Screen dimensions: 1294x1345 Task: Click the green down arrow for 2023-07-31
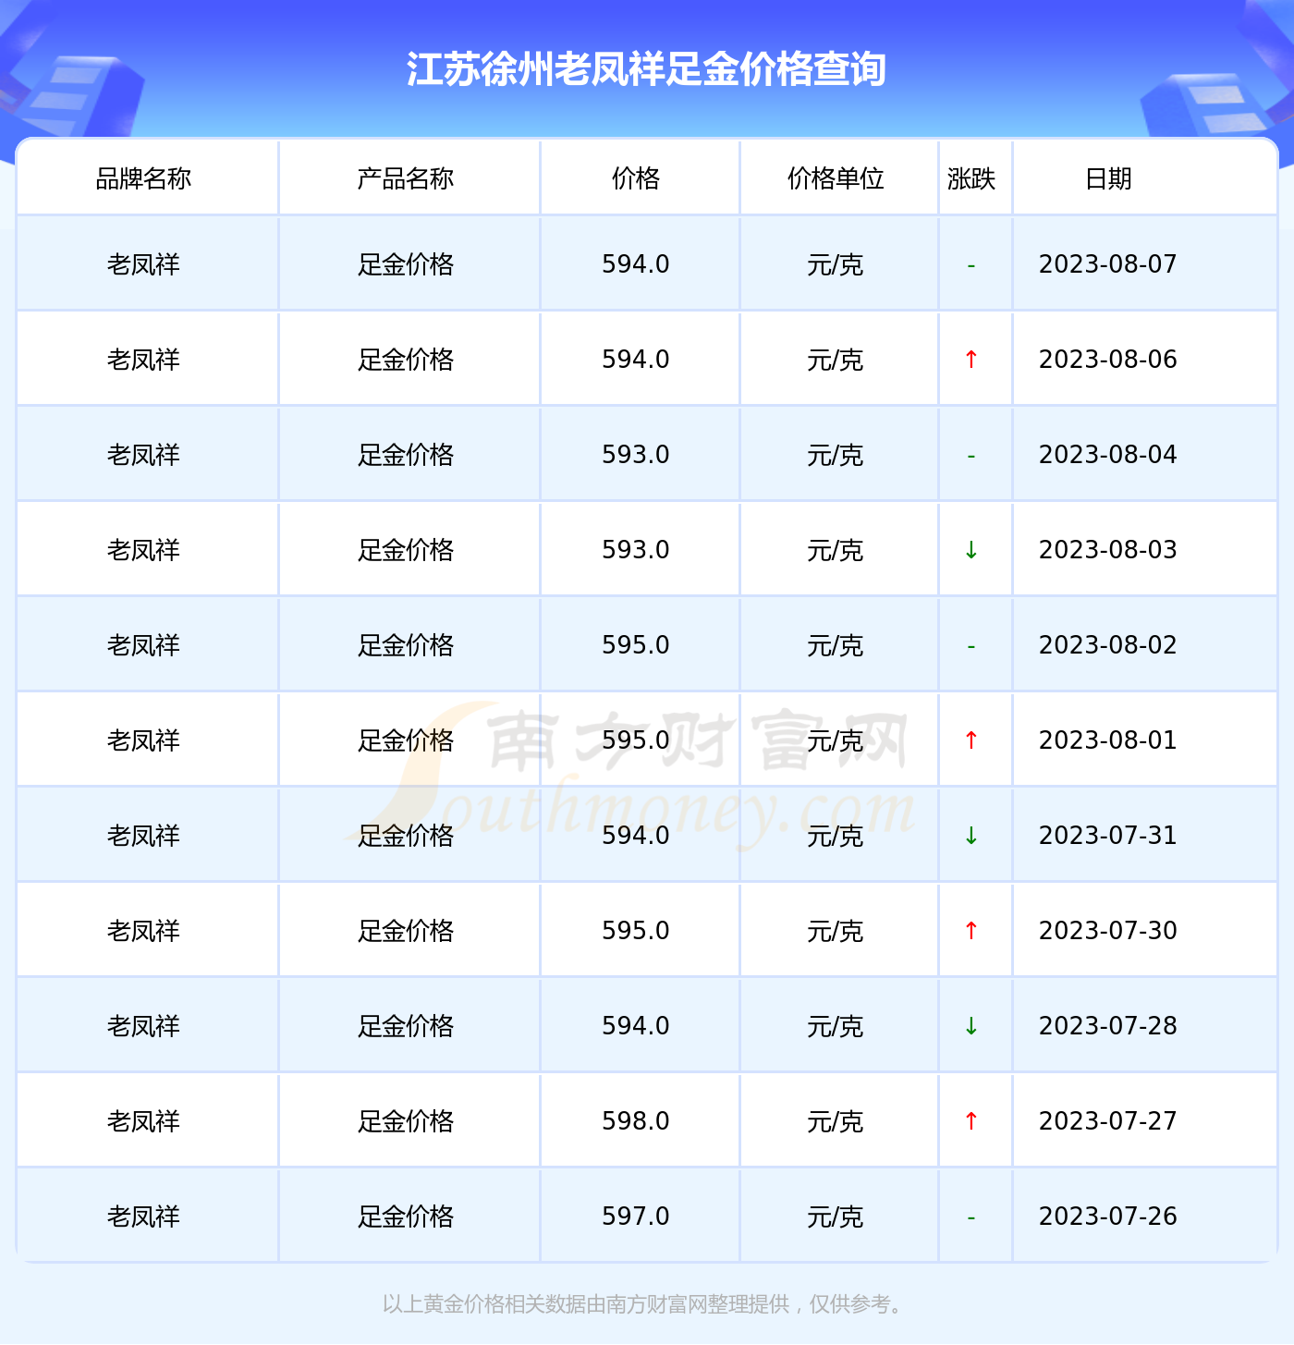pyautogui.click(x=971, y=836)
